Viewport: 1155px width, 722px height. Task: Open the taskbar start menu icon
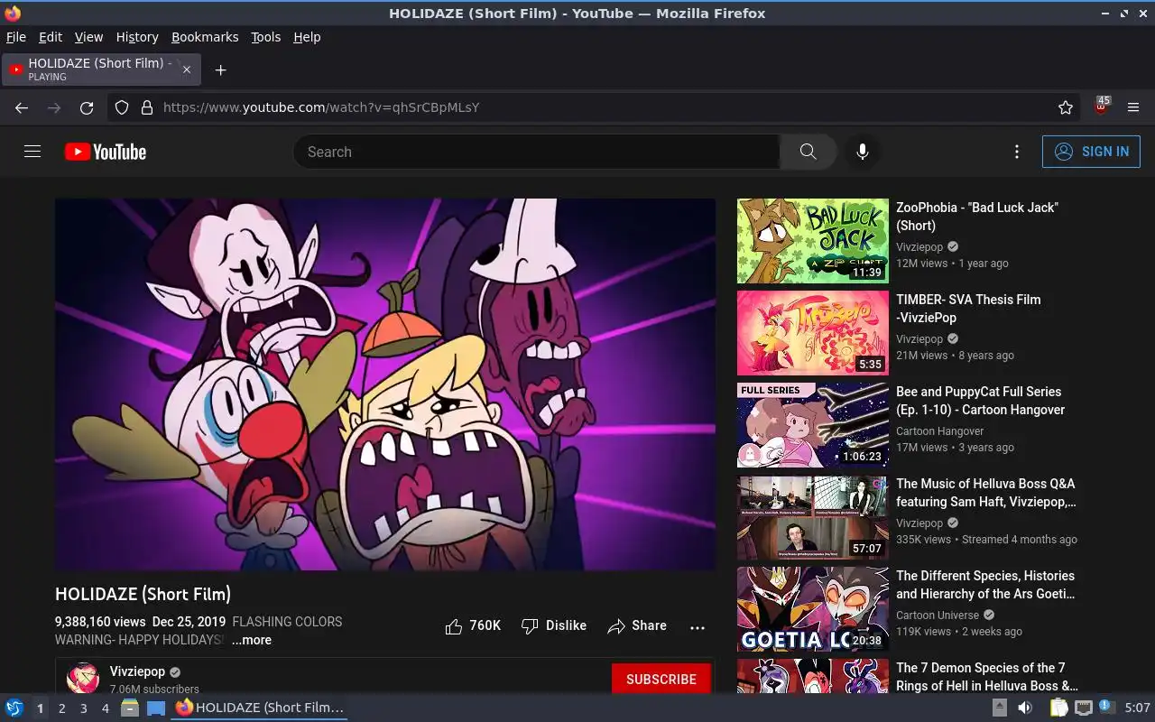[x=14, y=708]
